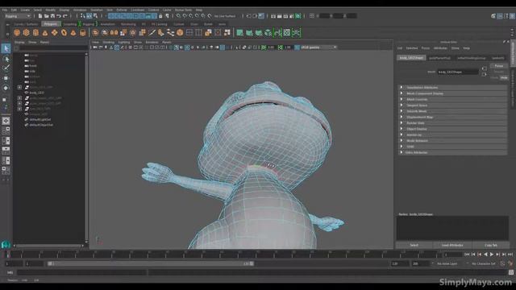This screenshot has width=516, height=290.
Task: Expand Mesh Component Display section
Action: click(x=453, y=93)
